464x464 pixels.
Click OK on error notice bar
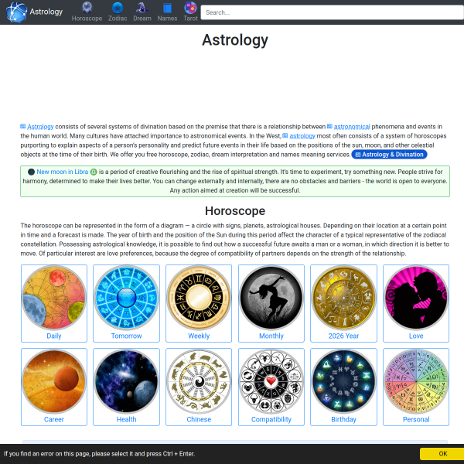[442, 454]
